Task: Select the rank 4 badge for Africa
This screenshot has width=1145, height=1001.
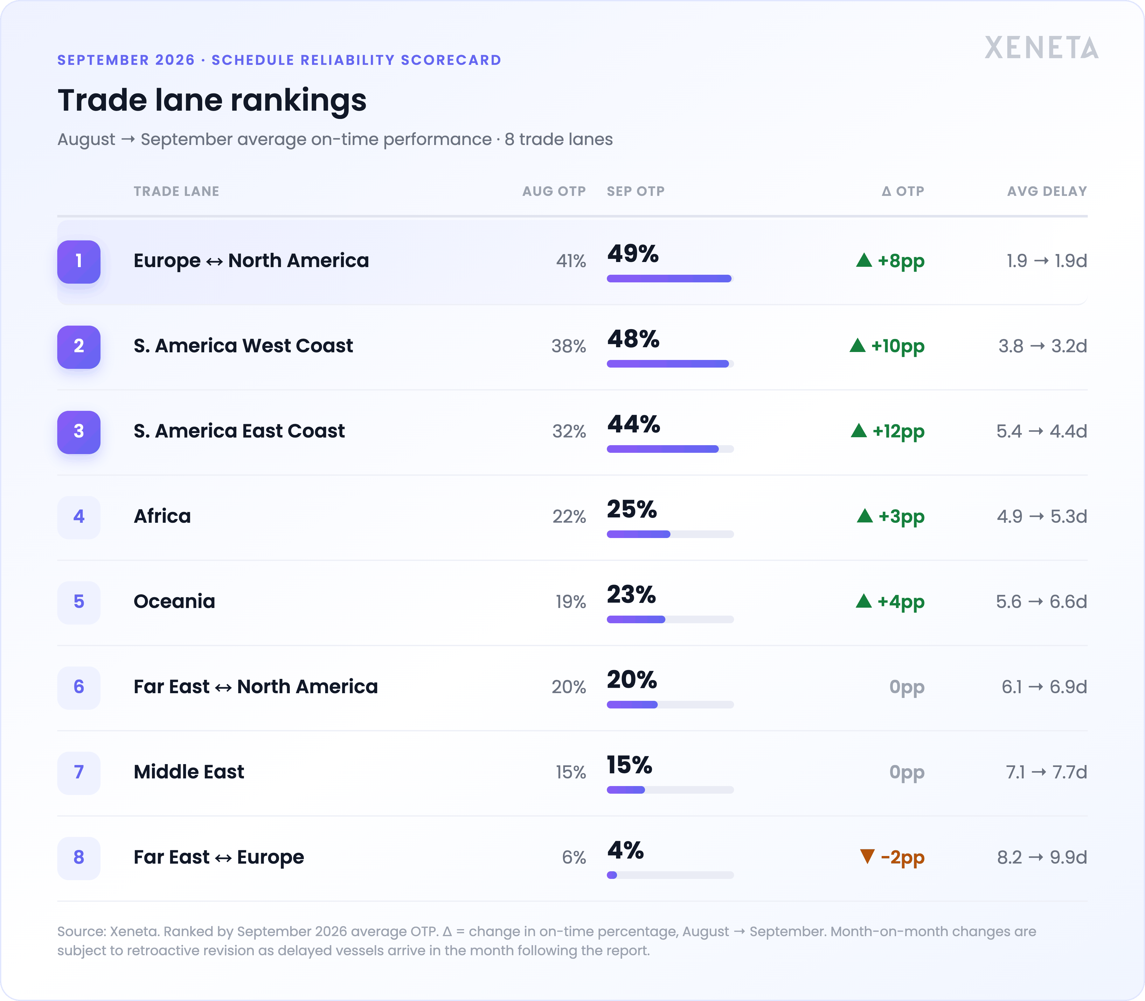Action: [79, 517]
